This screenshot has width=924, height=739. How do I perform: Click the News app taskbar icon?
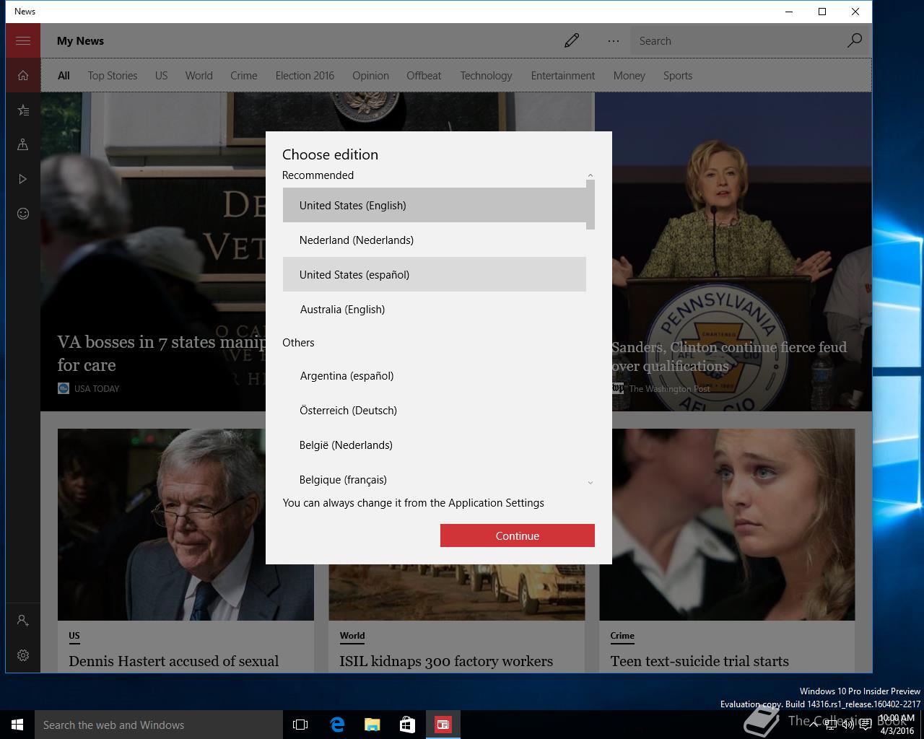[x=443, y=725]
